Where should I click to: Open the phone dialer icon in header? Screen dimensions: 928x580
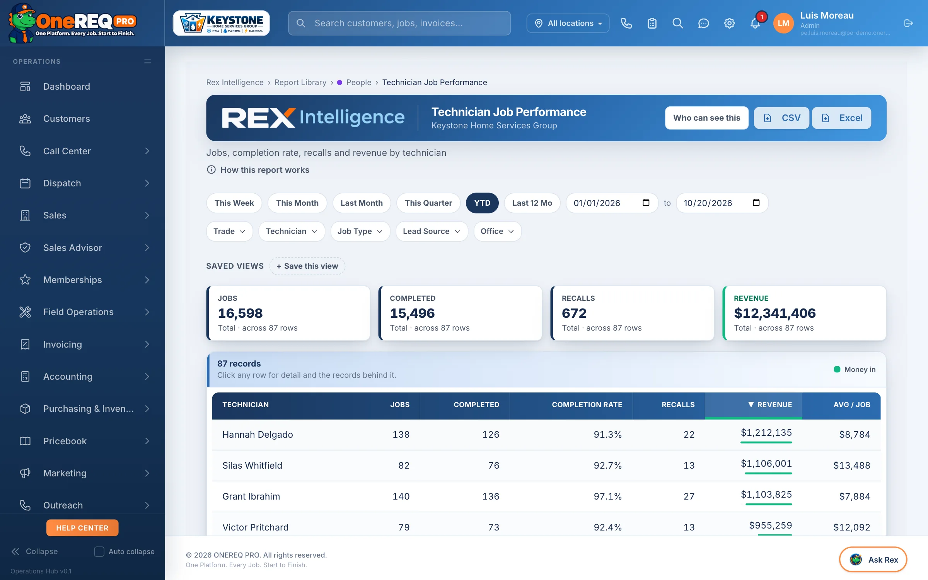pos(626,23)
